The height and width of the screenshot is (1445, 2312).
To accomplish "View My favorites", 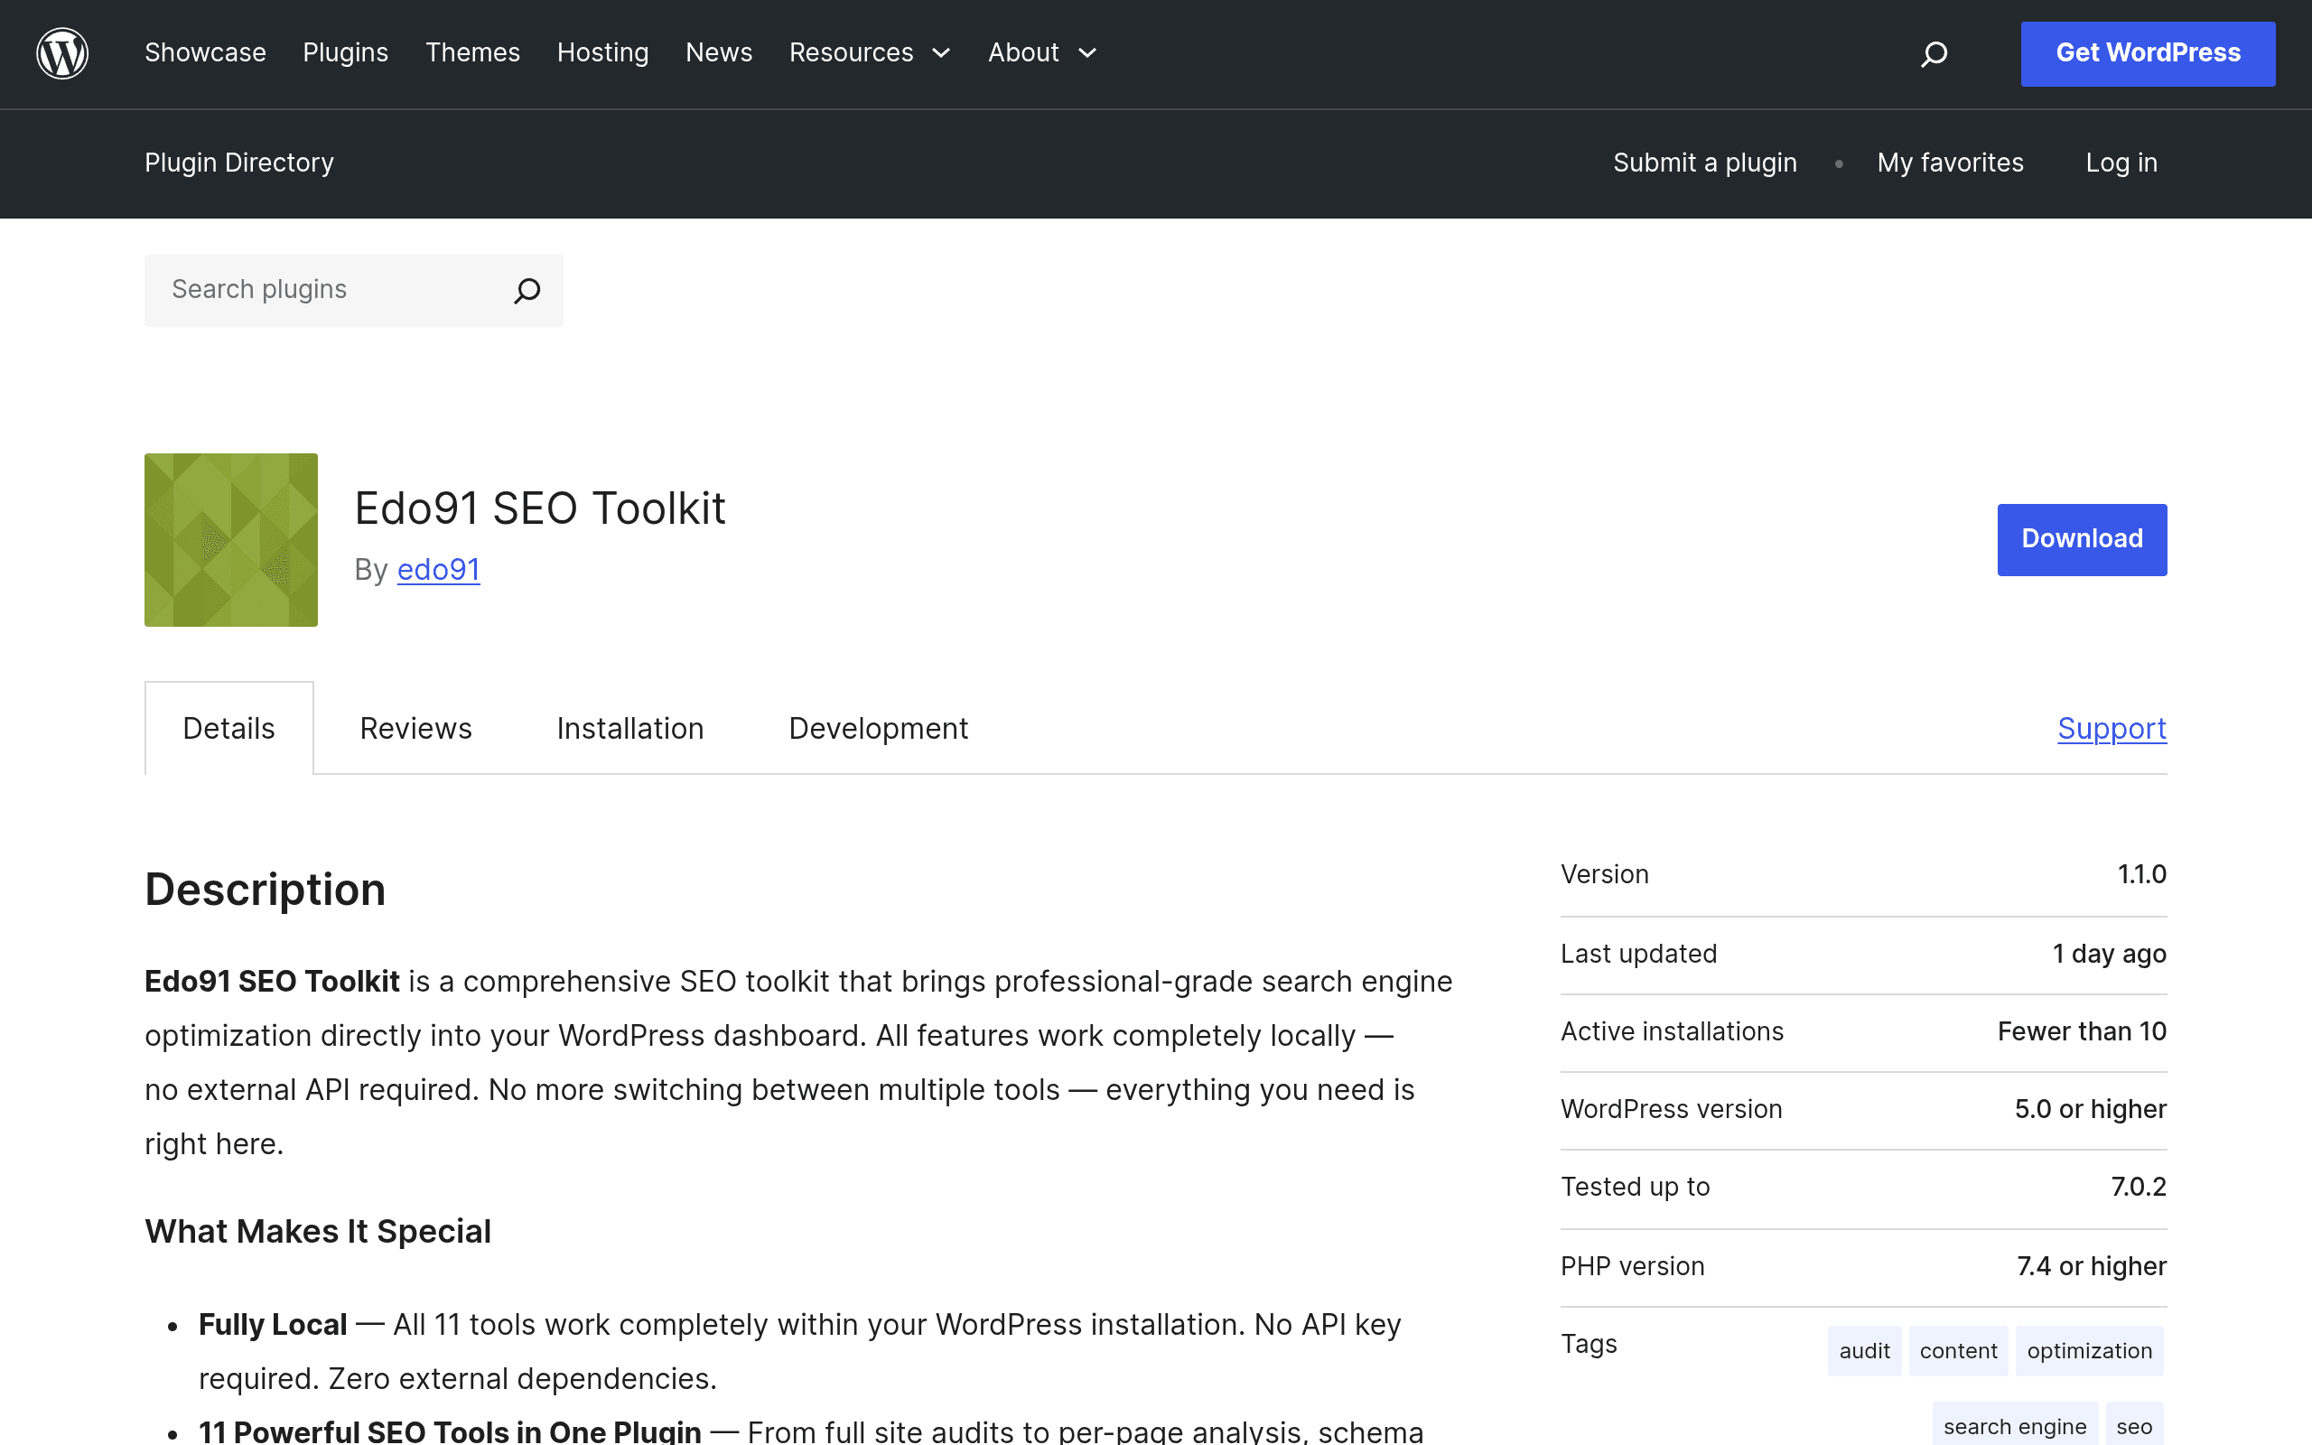I will click(1950, 163).
